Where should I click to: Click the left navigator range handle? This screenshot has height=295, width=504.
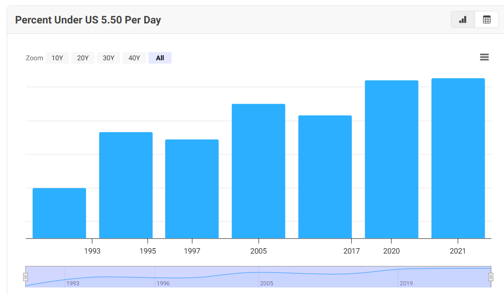pyautogui.click(x=26, y=277)
